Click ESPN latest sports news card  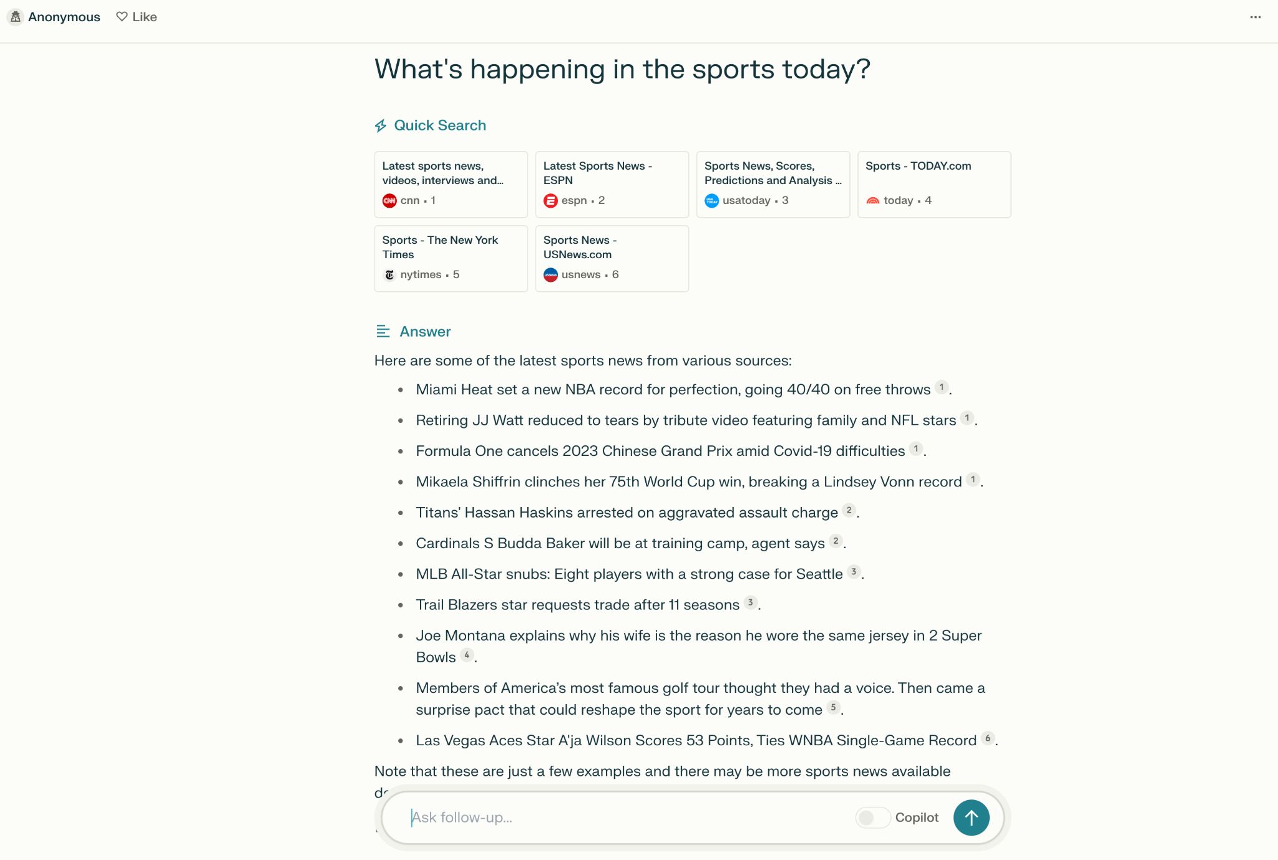(x=611, y=182)
